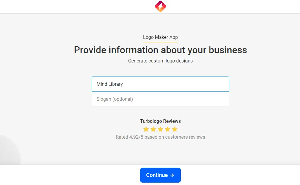Click the word 'Mind' in the name field

102,84
